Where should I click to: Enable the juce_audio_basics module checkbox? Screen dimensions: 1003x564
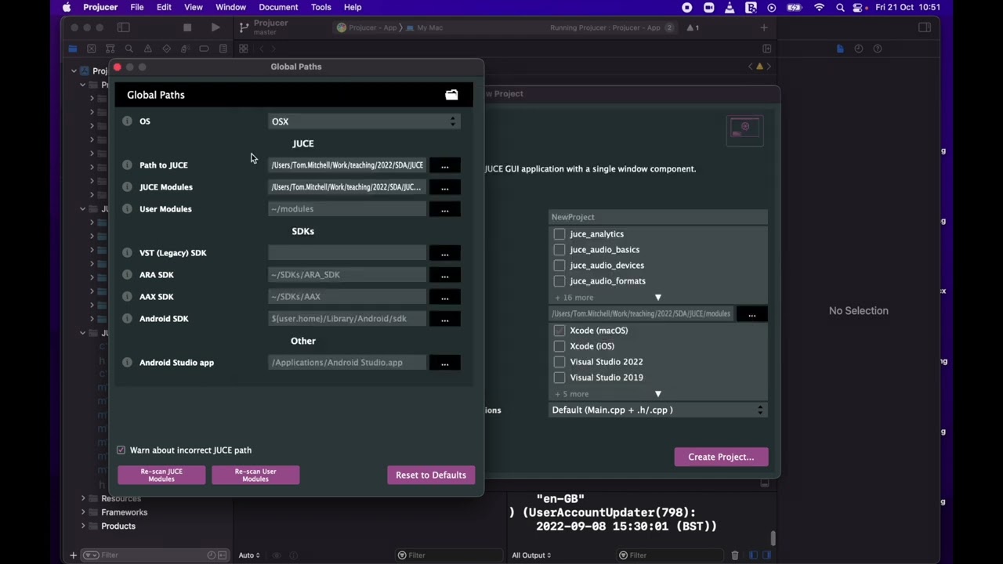(559, 250)
